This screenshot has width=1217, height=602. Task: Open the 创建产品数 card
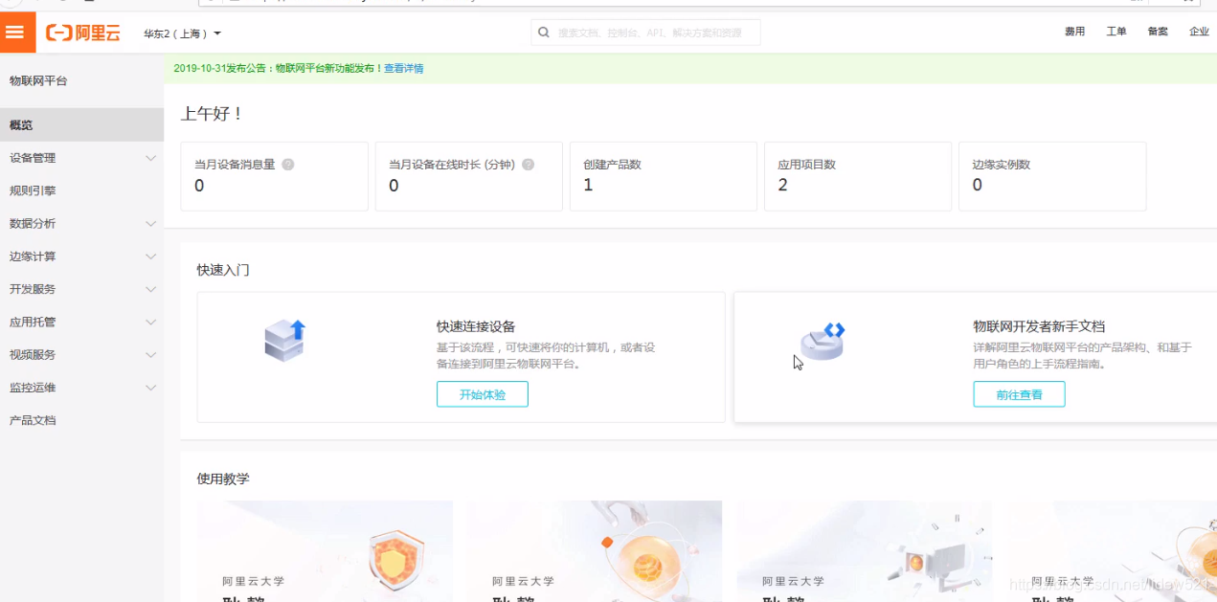664,176
